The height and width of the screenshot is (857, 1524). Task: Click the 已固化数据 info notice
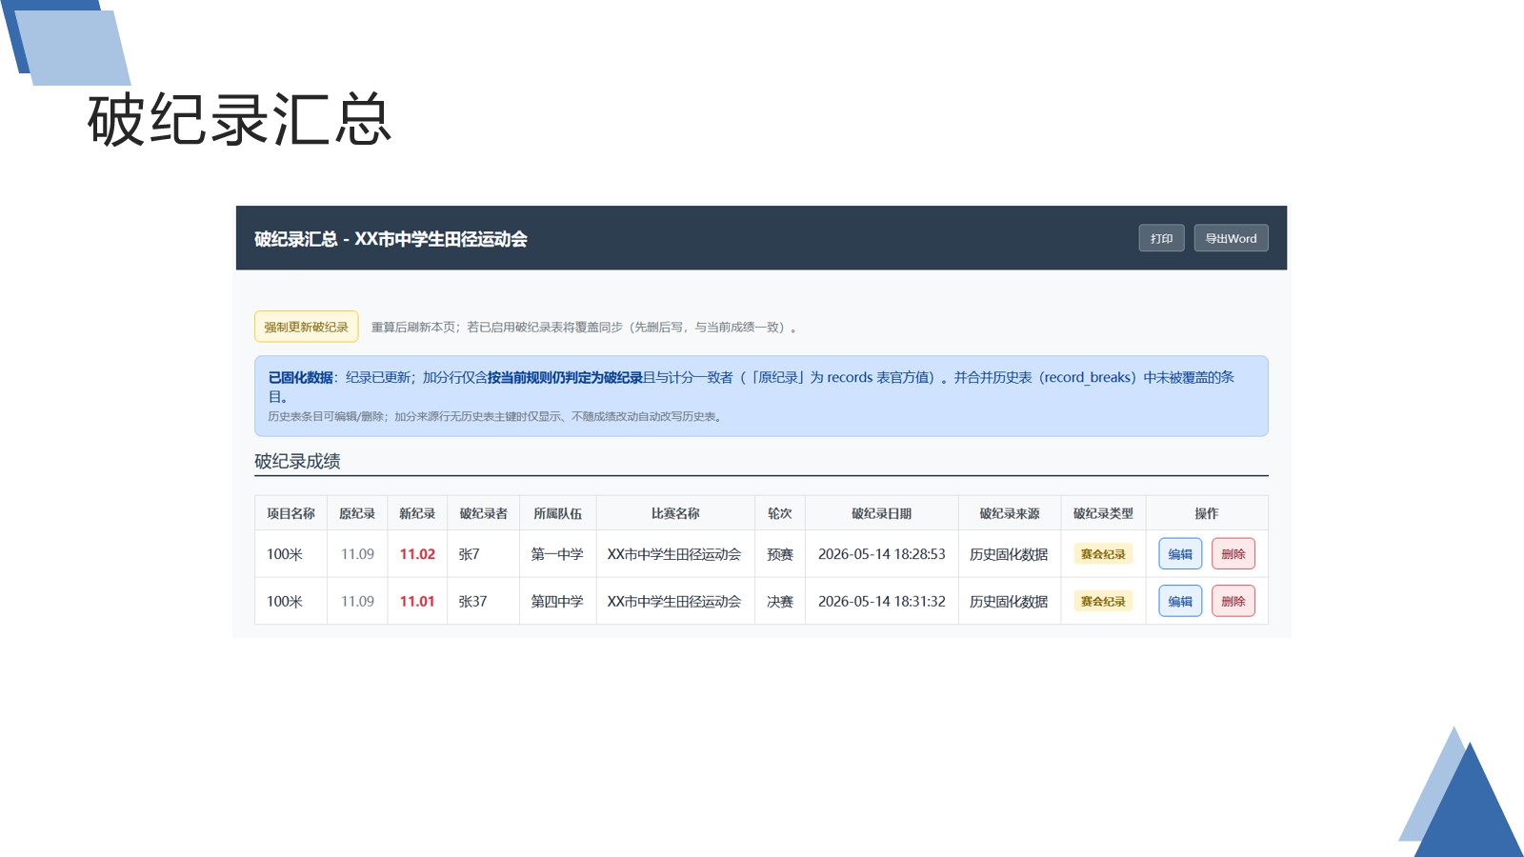pos(761,396)
